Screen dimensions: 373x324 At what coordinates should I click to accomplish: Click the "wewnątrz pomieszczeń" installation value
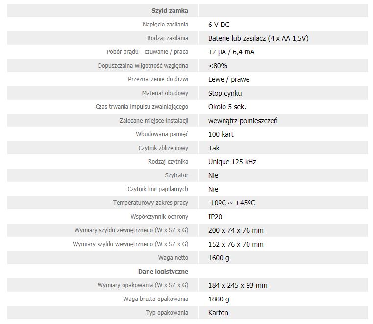[243, 120]
